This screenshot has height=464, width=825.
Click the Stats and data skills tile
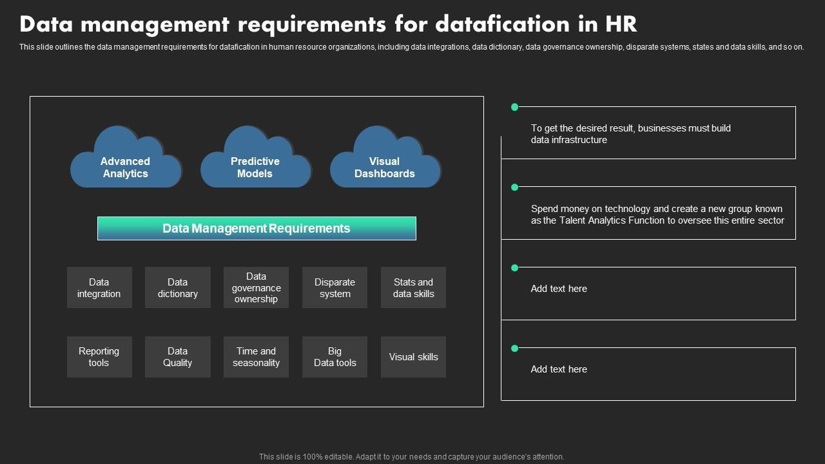(413, 287)
